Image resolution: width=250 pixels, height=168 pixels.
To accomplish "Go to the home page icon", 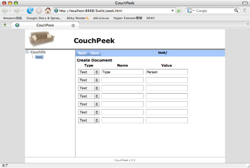I will point(48,11).
